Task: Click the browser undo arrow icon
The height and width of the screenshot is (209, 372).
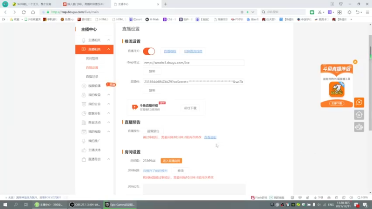Action: (x=358, y=12)
